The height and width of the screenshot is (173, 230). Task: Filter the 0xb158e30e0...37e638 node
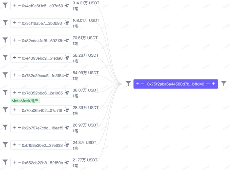point(5,144)
